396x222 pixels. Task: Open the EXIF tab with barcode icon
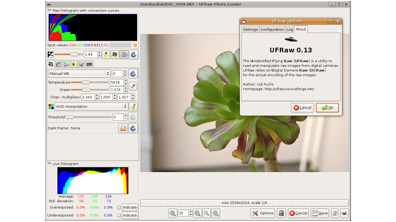pyautogui.click(x=89, y=64)
